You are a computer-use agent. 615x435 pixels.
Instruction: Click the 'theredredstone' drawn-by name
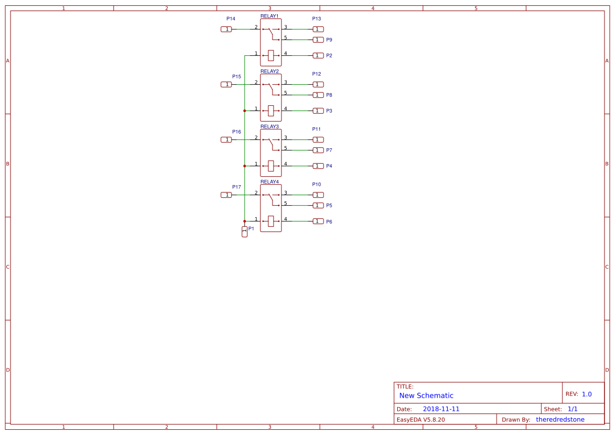[560, 420]
